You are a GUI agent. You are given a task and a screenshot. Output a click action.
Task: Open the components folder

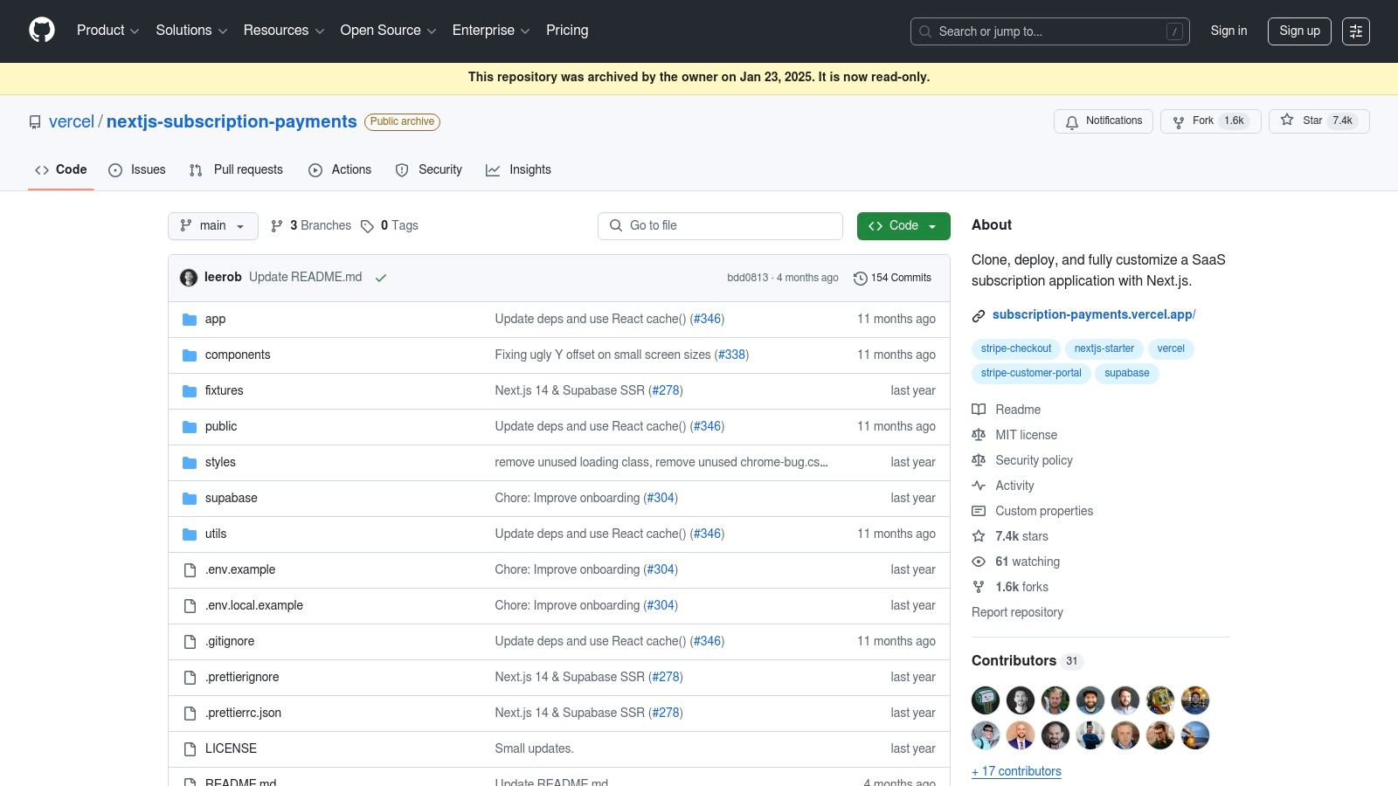[x=238, y=355]
